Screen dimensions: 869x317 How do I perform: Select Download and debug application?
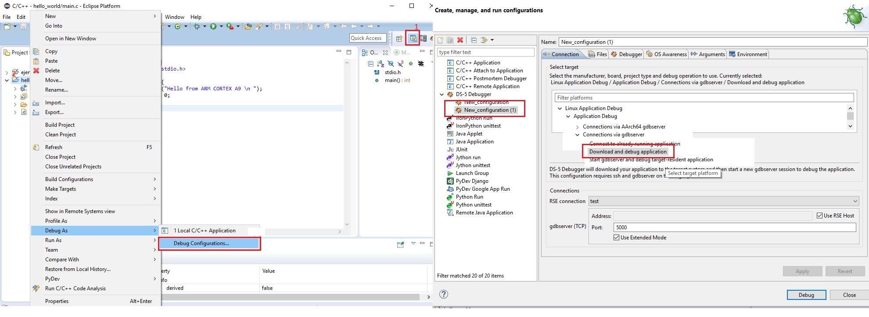click(628, 152)
